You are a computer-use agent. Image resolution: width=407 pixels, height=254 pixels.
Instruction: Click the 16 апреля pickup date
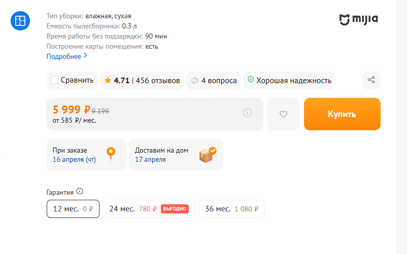(x=74, y=159)
